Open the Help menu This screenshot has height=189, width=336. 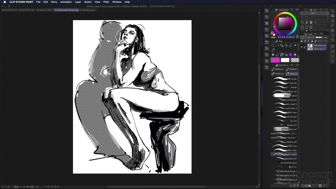127,2
